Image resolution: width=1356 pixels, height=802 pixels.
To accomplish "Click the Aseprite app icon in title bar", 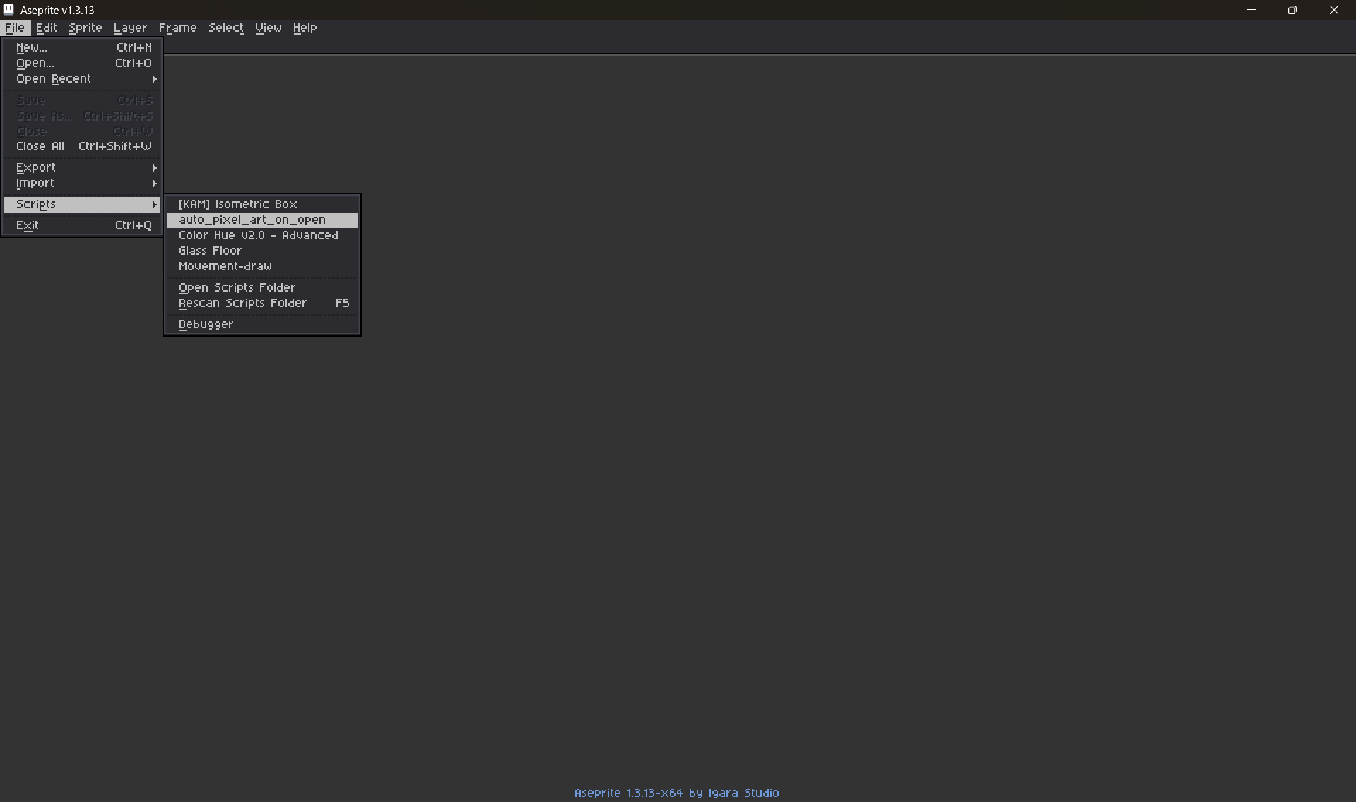I will 8,10.
